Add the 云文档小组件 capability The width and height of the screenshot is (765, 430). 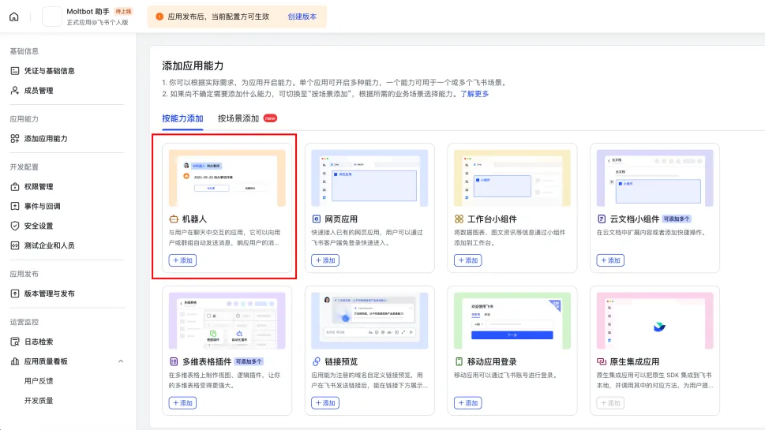point(610,260)
